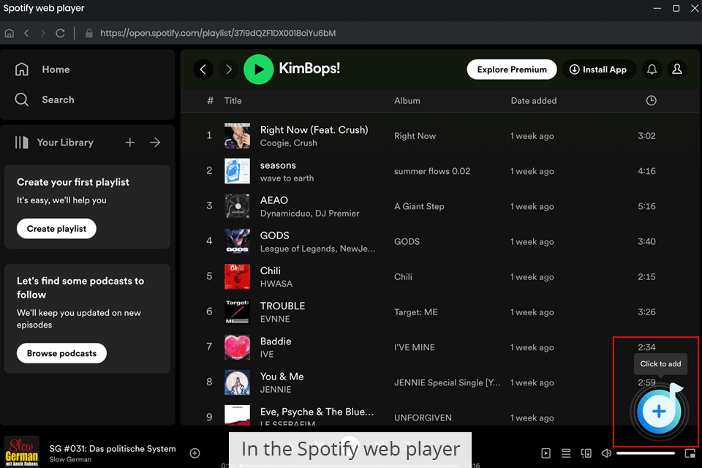
Task: Click the GODS album cover thumbnail
Action: (237, 241)
